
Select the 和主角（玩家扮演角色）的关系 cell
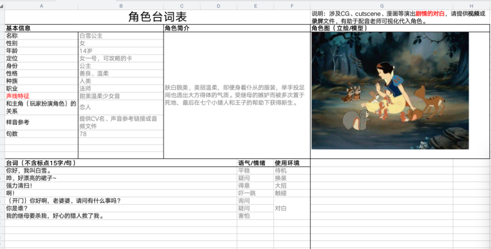click(42, 107)
